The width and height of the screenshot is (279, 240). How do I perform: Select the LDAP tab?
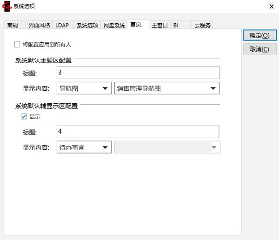pos(62,26)
